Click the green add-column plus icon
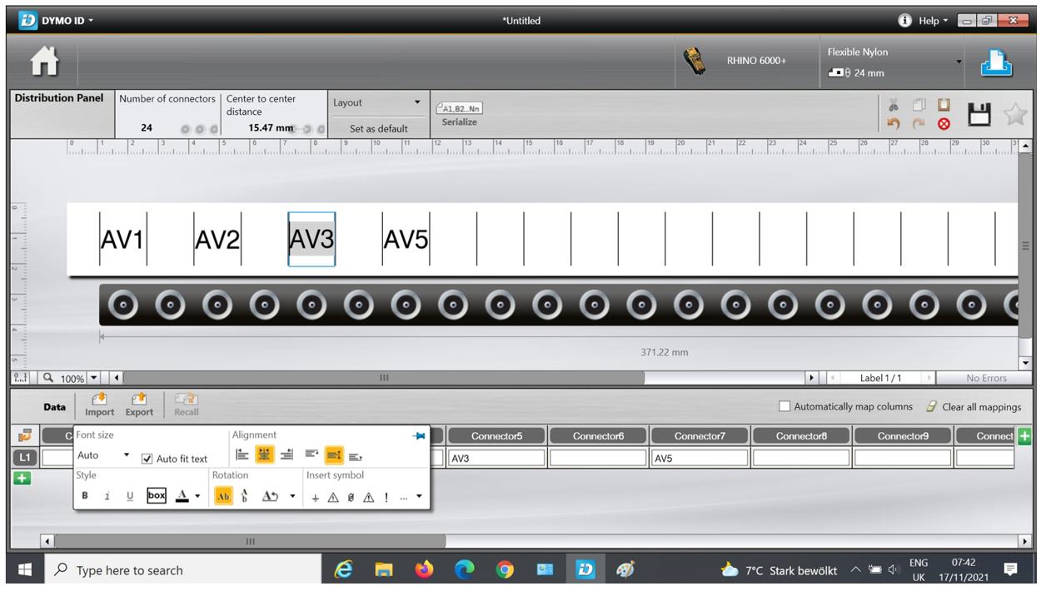This screenshot has width=1041, height=591. (x=1024, y=435)
